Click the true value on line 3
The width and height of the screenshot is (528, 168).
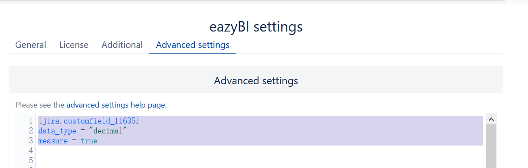pos(89,141)
